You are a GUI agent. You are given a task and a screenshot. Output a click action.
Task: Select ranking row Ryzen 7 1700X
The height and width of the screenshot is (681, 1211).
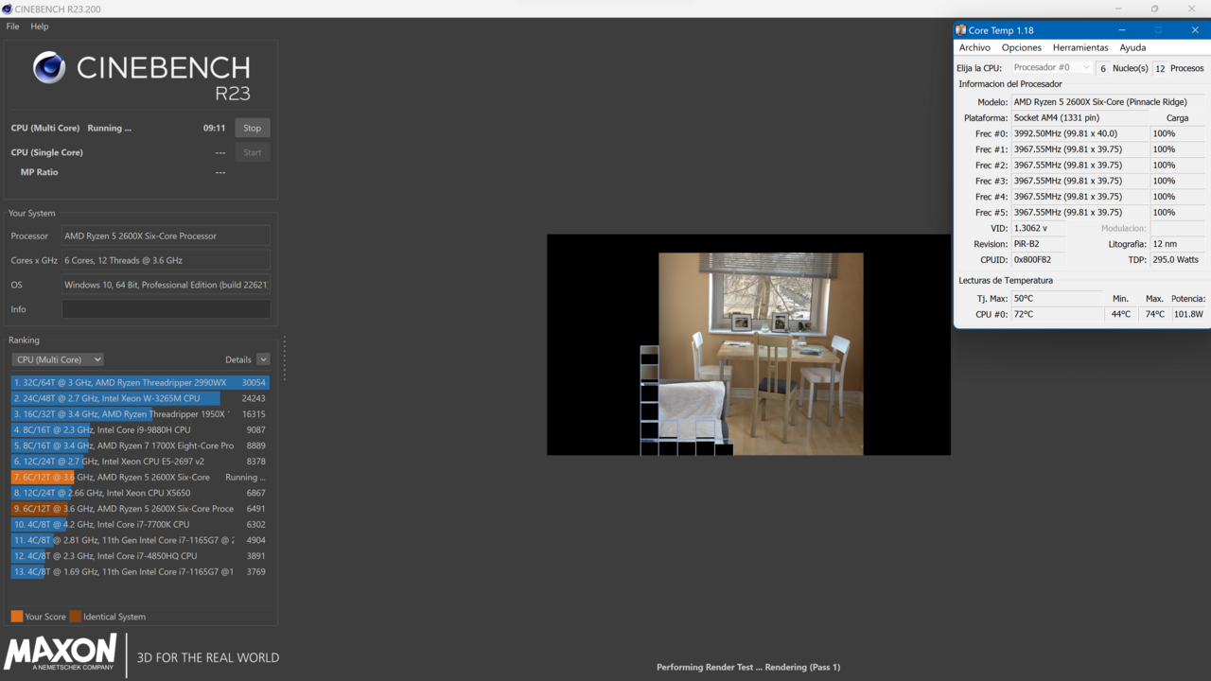coord(140,445)
